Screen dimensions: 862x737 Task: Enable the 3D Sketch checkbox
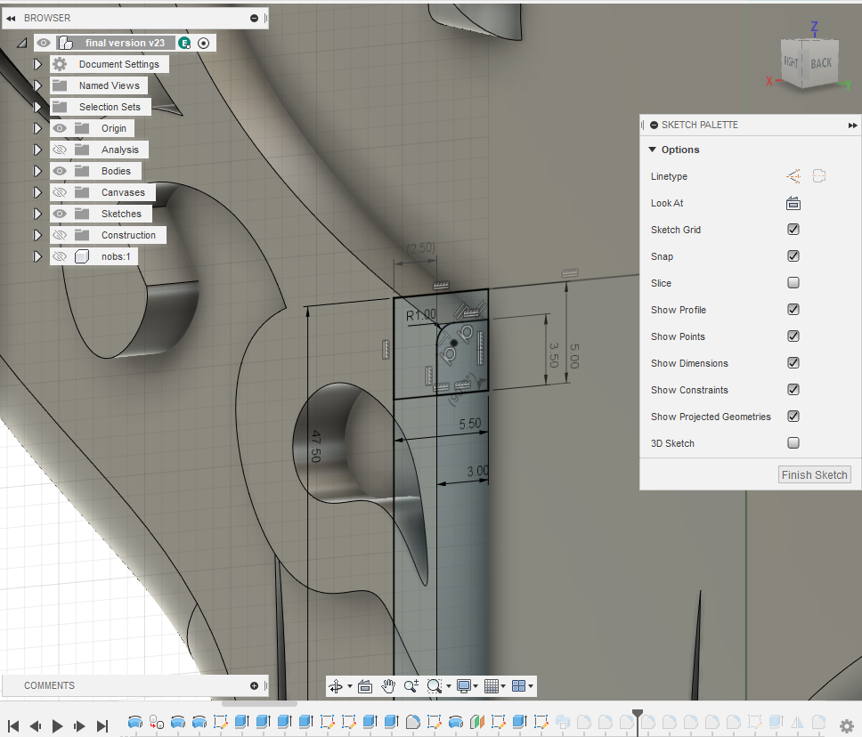click(793, 443)
